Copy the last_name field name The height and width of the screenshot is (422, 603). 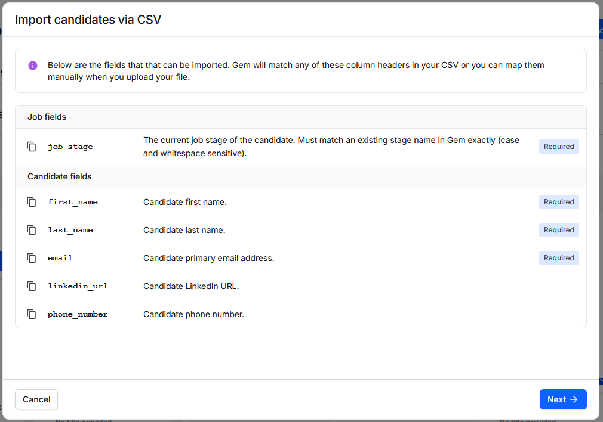(x=32, y=230)
